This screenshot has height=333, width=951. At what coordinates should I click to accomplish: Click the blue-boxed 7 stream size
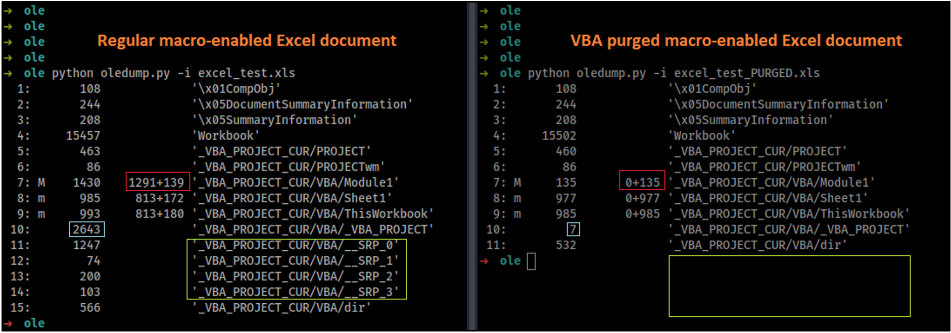(x=573, y=230)
